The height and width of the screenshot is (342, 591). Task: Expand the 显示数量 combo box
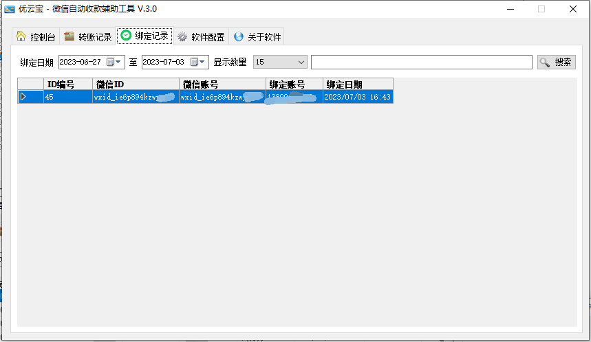tap(301, 62)
